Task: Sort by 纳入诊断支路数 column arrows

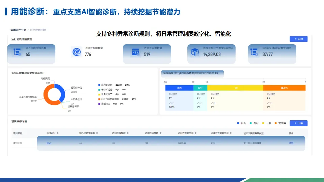Action: [97, 133]
